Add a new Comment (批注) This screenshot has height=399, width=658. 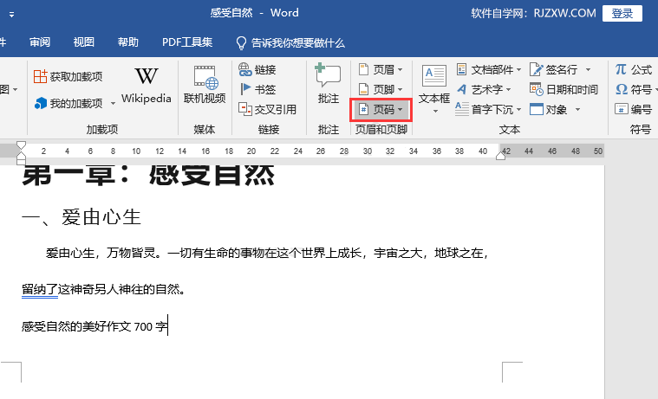(329, 83)
